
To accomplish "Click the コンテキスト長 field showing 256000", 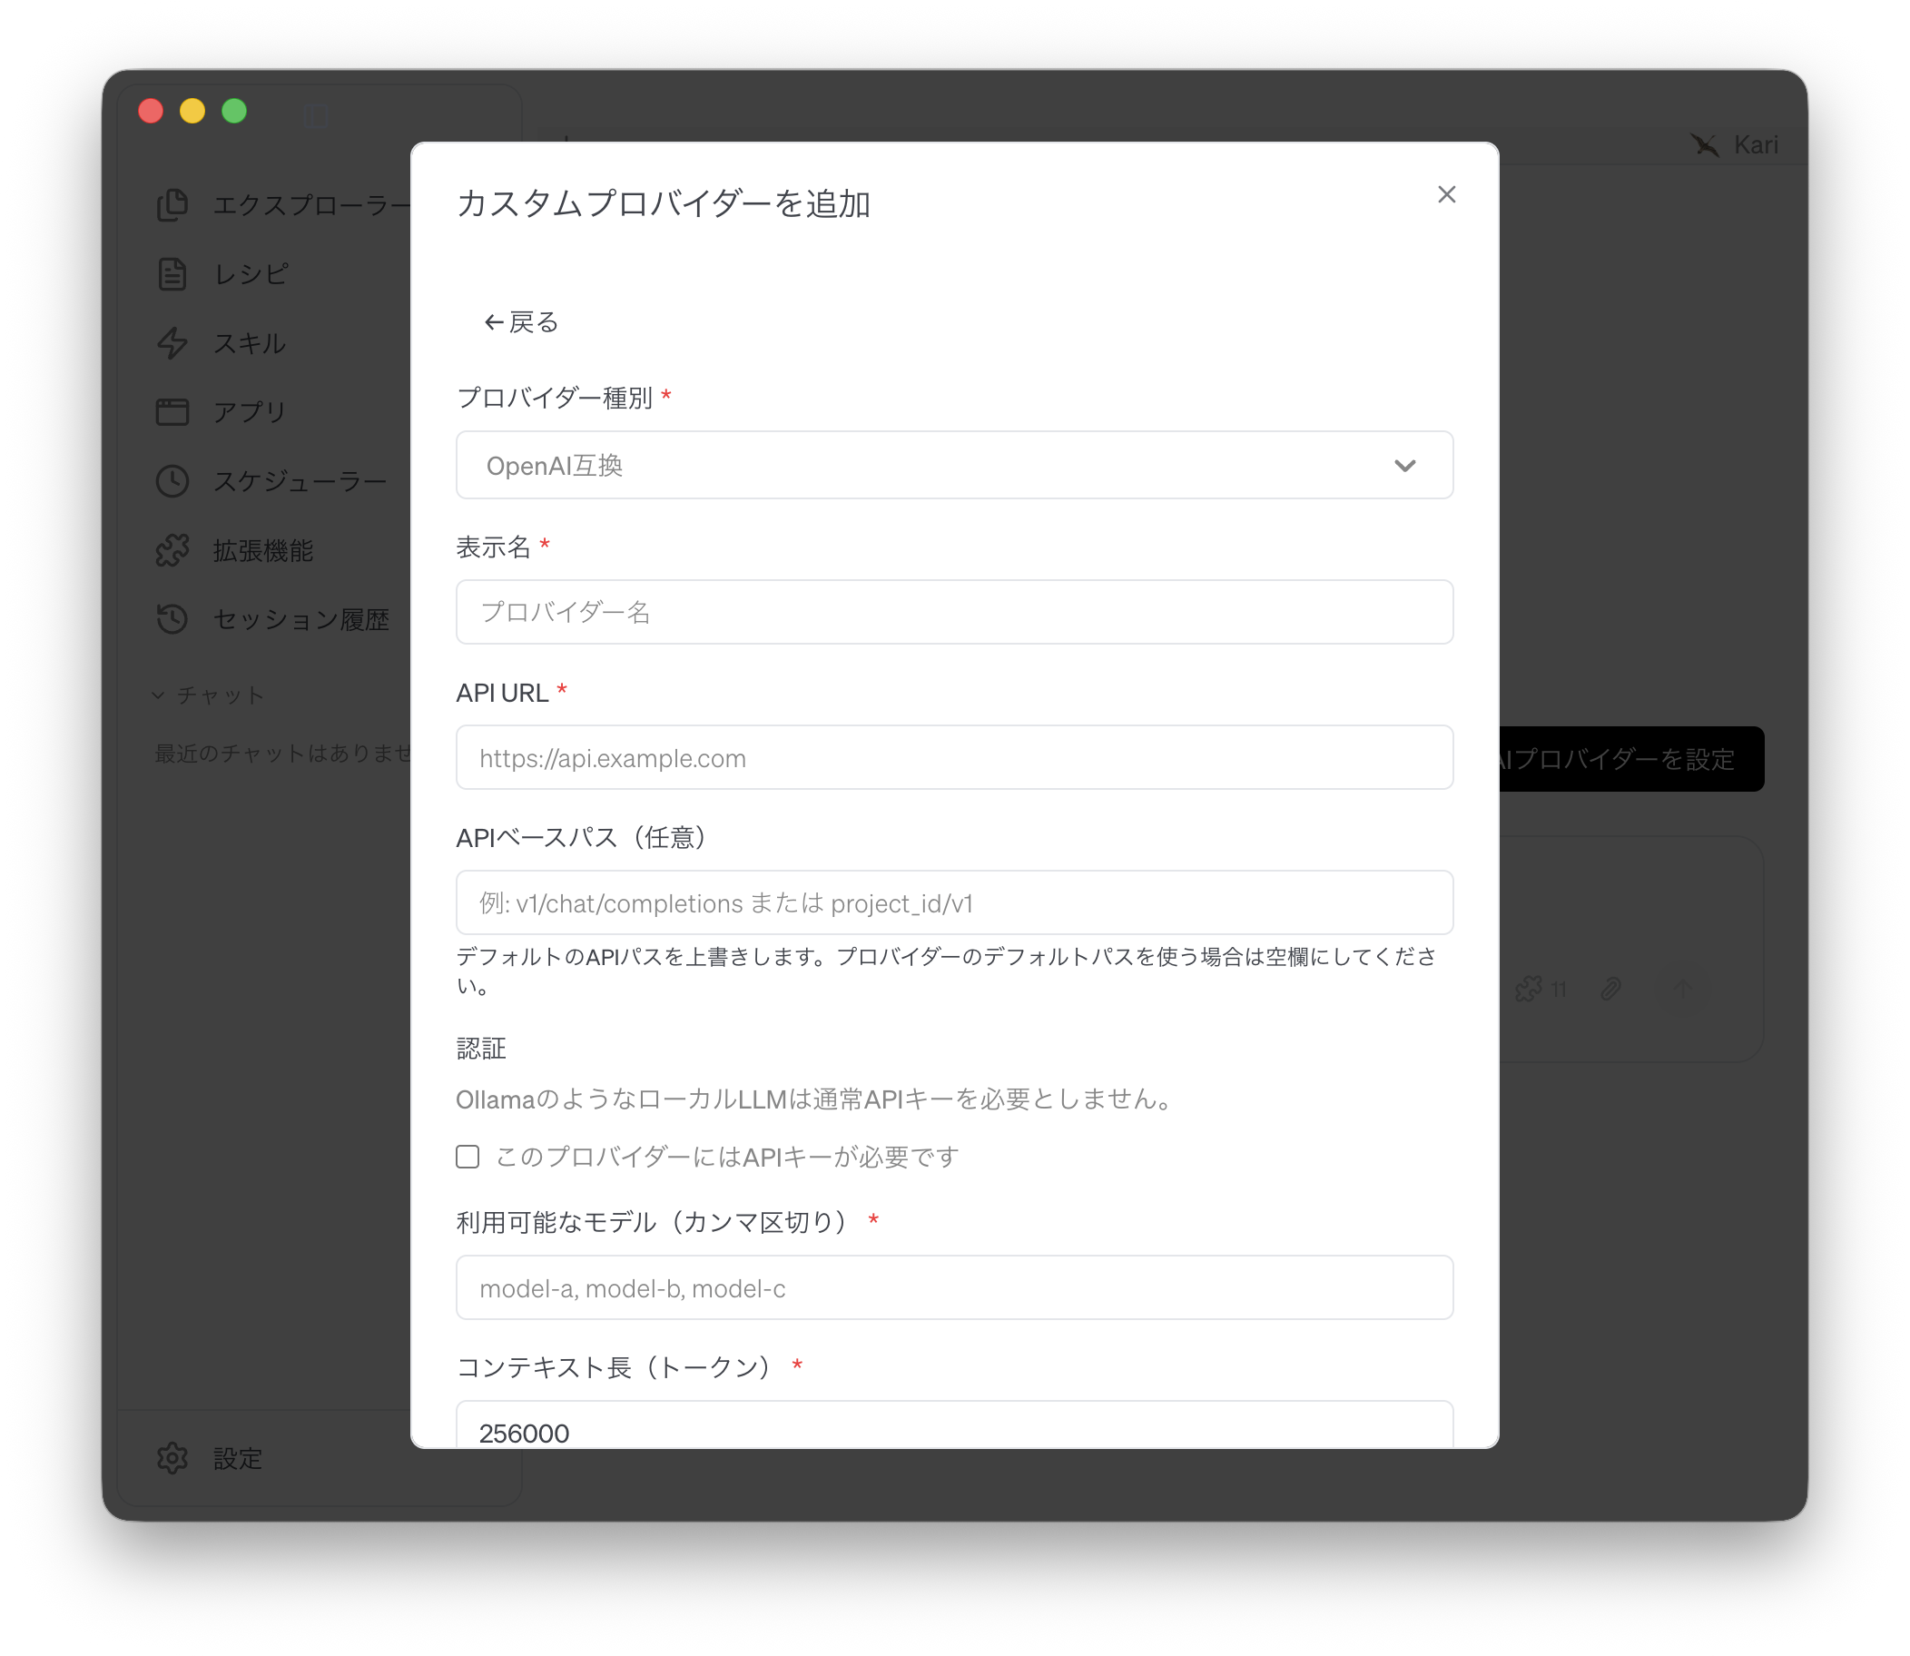I will click(953, 1425).
